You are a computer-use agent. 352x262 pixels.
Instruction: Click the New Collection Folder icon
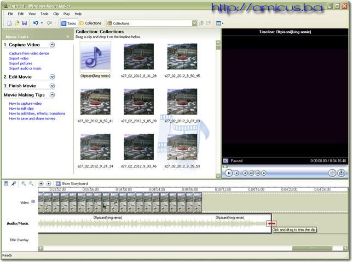click(209, 23)
